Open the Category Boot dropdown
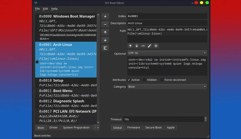Viewport: 241px width, 139px height. click(x=167, y=86)
